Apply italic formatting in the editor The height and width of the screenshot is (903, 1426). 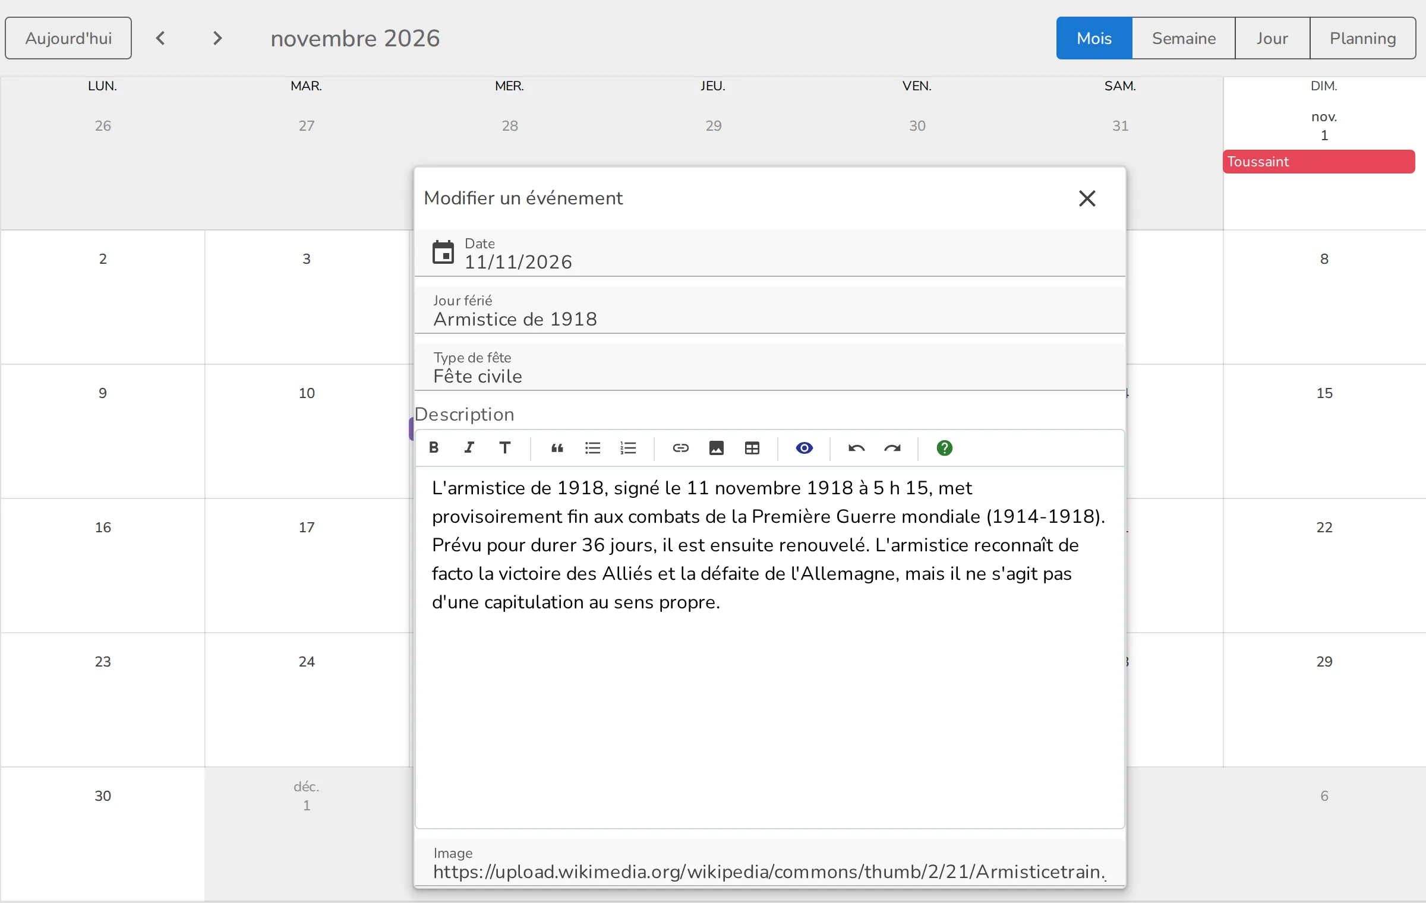coord(469,448)
